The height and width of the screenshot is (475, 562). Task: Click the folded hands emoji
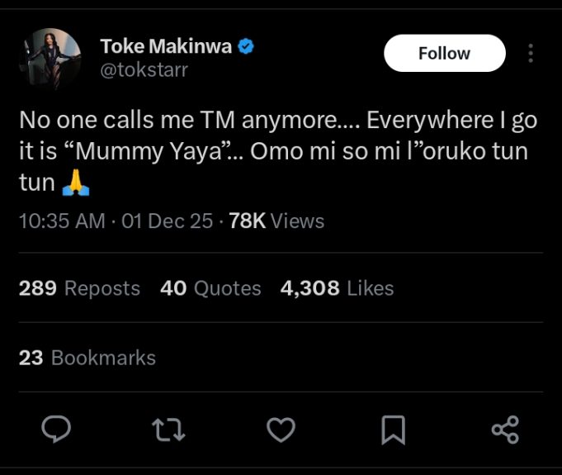(76, 183)
